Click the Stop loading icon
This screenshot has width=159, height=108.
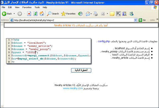(29, 14)
